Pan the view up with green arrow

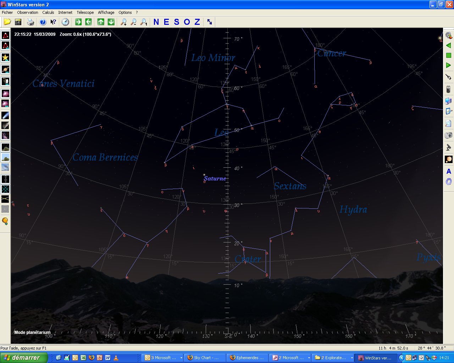pos(101,22)
